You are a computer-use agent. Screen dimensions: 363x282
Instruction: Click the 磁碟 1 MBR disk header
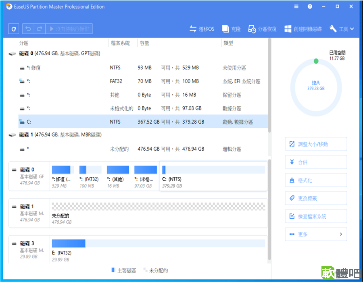60,135
